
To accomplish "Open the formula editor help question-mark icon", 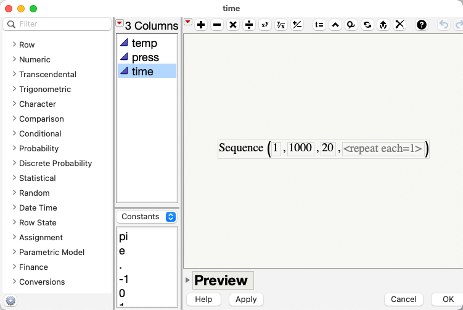I will click(422, 25).
